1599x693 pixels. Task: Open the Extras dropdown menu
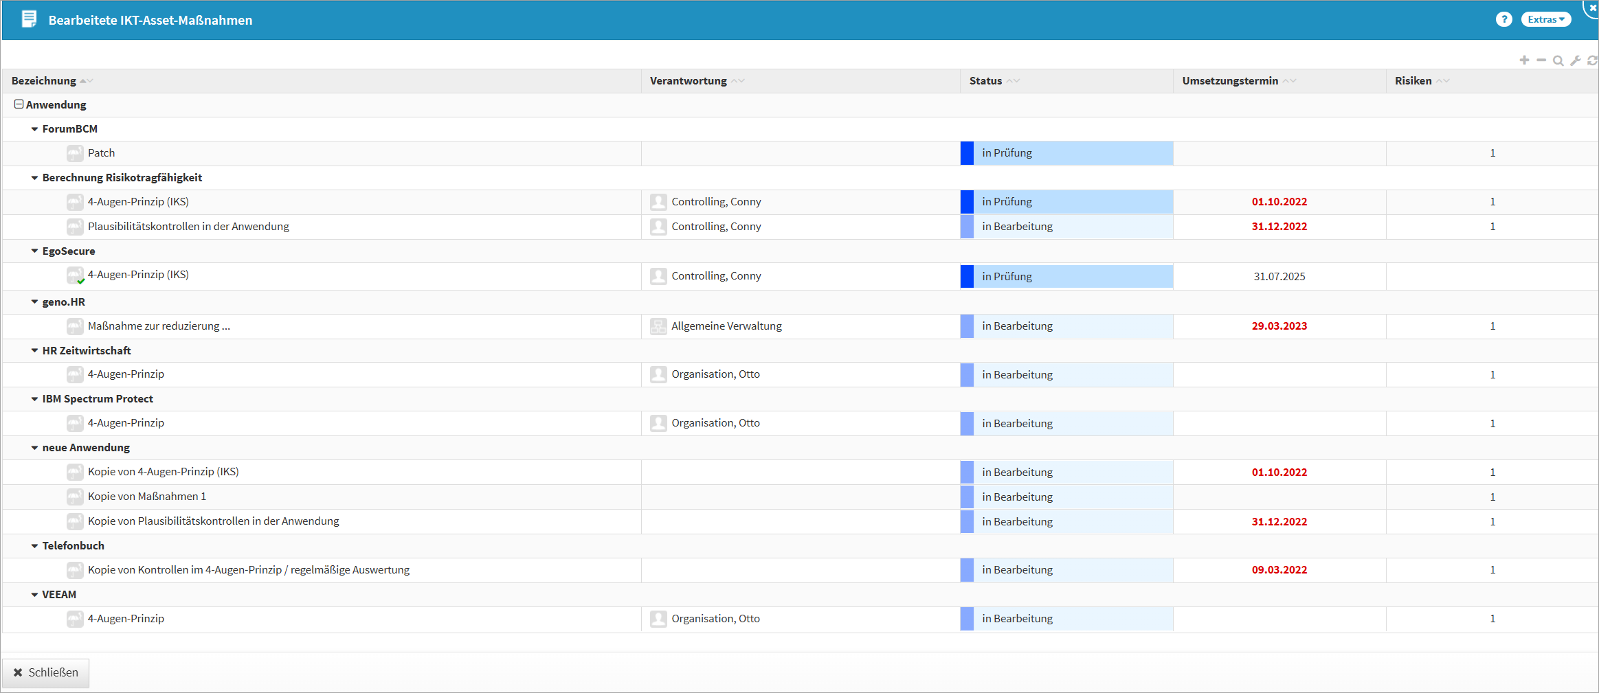point(1545,19)
